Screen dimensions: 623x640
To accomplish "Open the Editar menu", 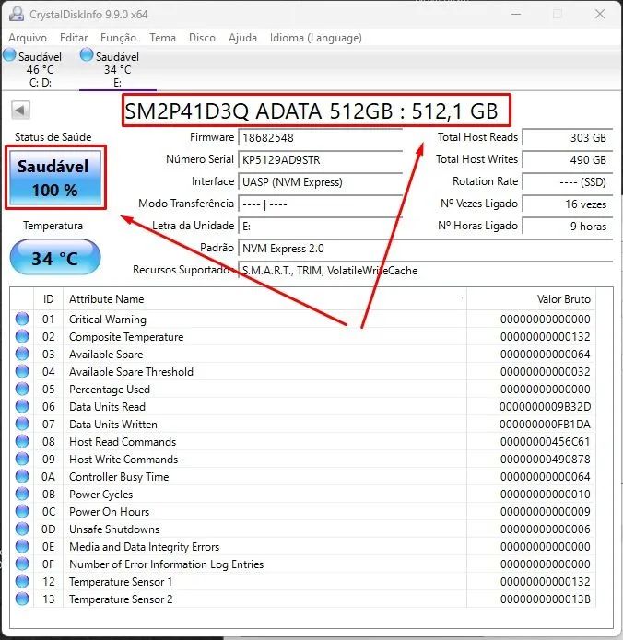I will (x=74, y=38).
